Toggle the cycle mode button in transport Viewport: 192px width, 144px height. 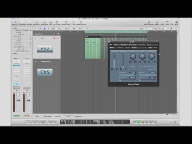click(139, 122)
